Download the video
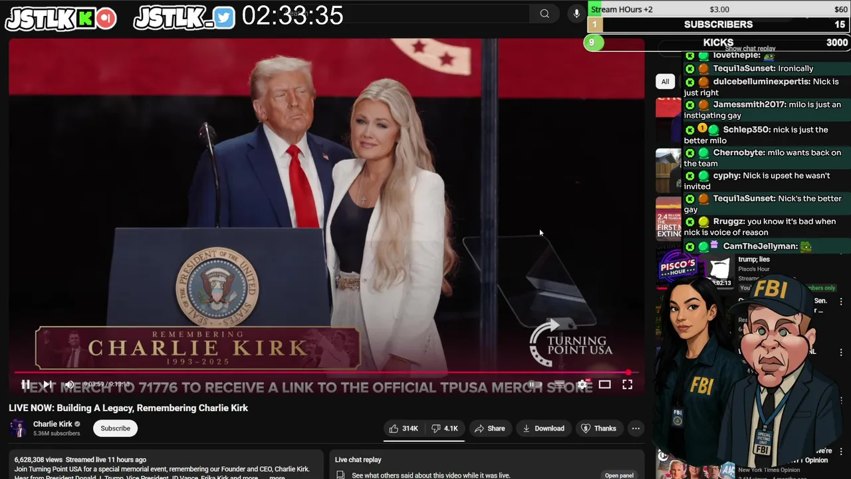This screenshot has width=851, height=479. (543, 428)
